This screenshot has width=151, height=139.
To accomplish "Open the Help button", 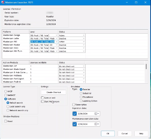I will tap(141, 134).
